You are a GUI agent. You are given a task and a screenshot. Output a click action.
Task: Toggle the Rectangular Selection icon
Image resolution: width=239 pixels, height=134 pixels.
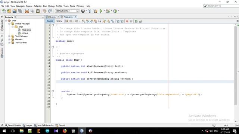tap(100, 21)
